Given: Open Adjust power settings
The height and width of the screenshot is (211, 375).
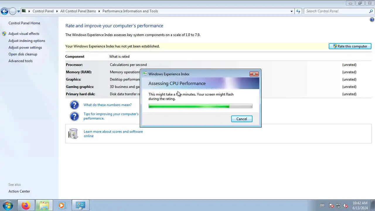Looking at the screenshot, I should click(x=25, y=47).
